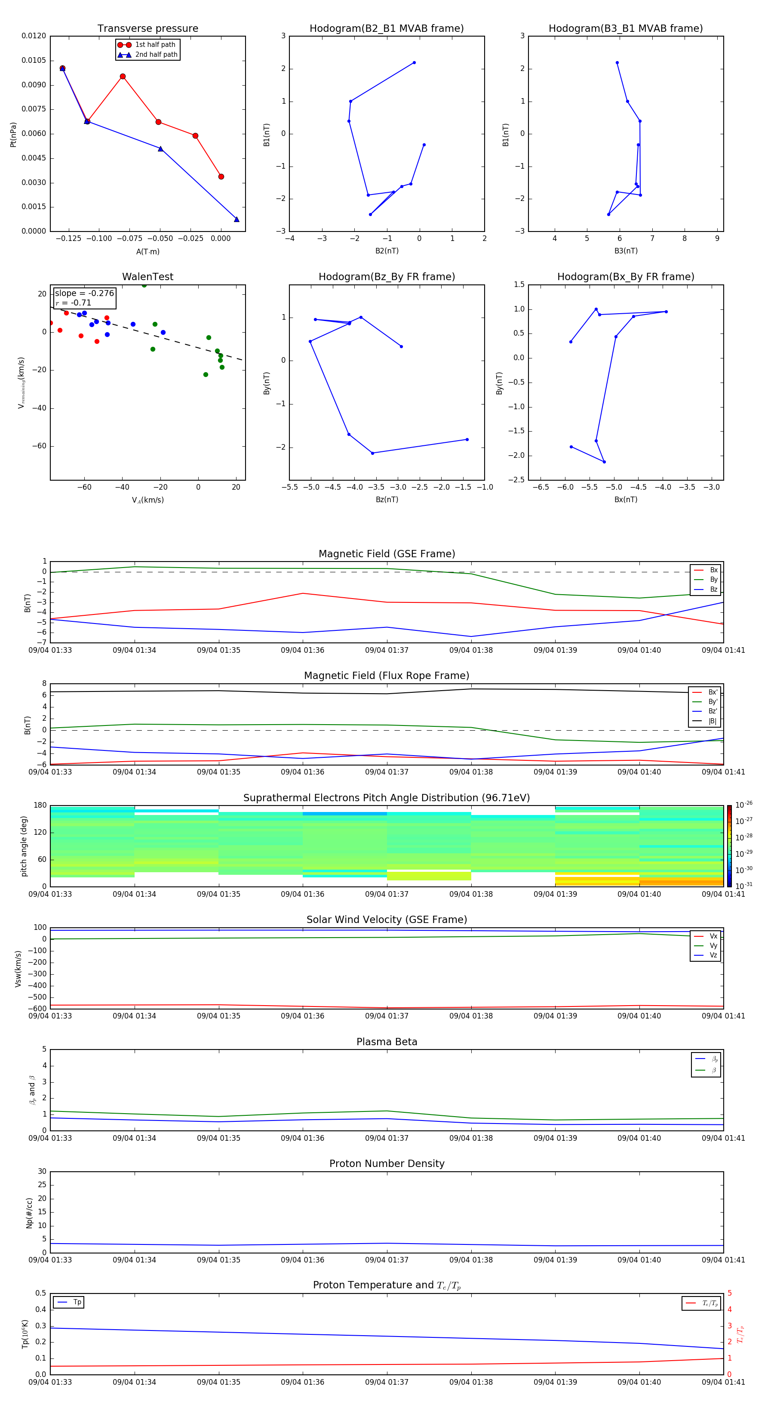The width and height of the screenshot is (774, 1420).
Task: Click '09/04 01:33' tick under Proton Number Density
Action: (x=50, y=1259)
